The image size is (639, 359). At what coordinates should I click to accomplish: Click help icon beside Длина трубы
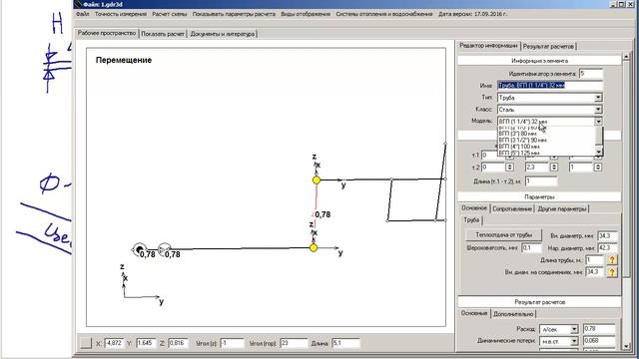[612, 259]
